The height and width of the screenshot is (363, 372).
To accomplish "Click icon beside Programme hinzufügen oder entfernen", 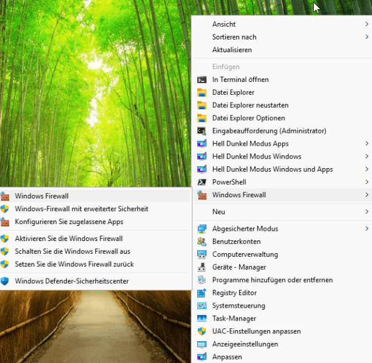I will click(202, 280).
